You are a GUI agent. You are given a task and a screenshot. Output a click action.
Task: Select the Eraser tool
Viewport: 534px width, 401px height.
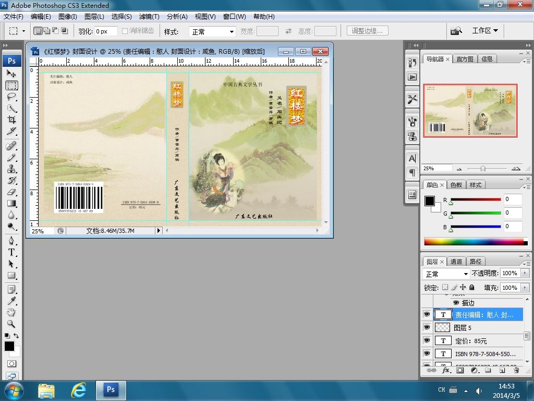click(x=11, y=192)
